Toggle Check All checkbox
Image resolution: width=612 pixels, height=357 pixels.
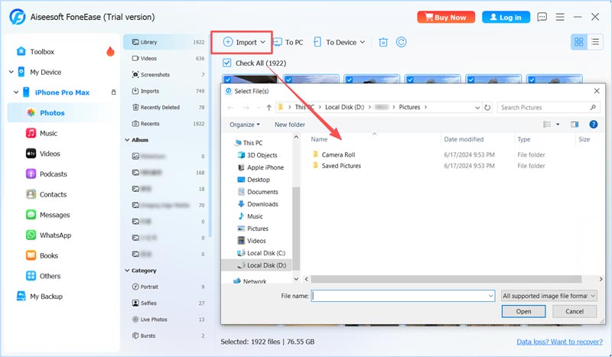[x=226, y=63]
